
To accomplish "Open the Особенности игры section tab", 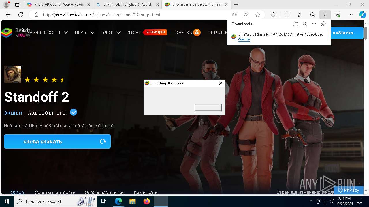I will [105, 192].
